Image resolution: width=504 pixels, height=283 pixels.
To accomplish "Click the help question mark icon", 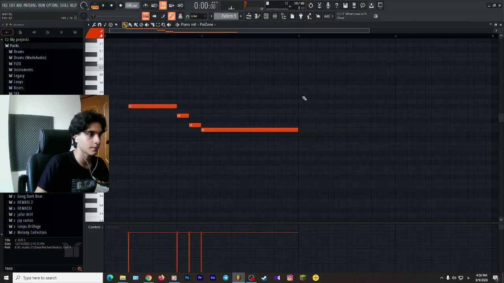I will 337,6.
